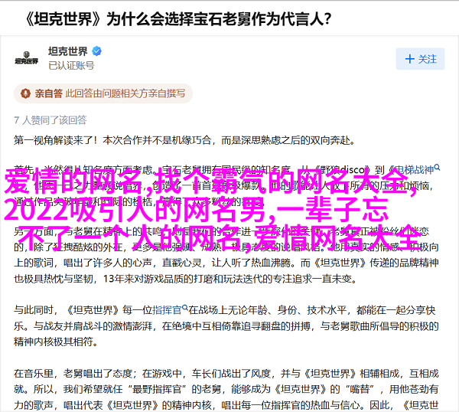The height and width of the screenshot is (412, 459).
Task: Open the 坦克世界 account name
Action: [67, 51]
